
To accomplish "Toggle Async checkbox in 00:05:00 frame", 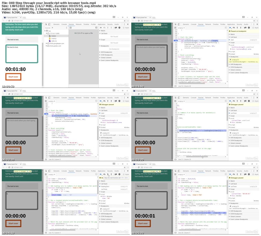I will [253, 174].
